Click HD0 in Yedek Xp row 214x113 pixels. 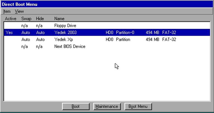pyautogui.click(x=109, y=40)
